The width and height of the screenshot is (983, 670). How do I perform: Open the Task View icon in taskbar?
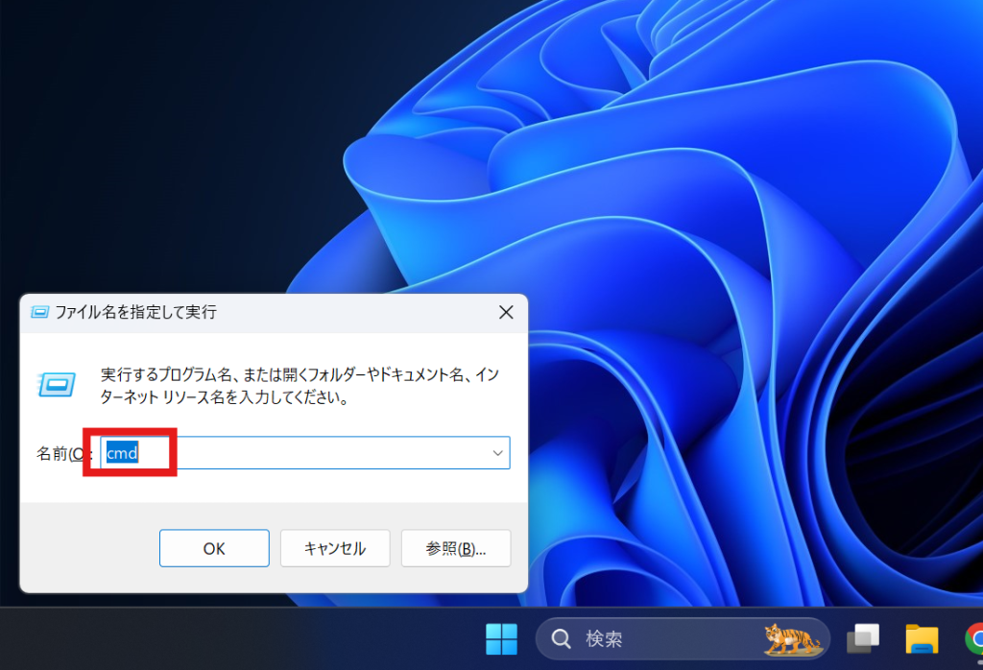[863, 638]
